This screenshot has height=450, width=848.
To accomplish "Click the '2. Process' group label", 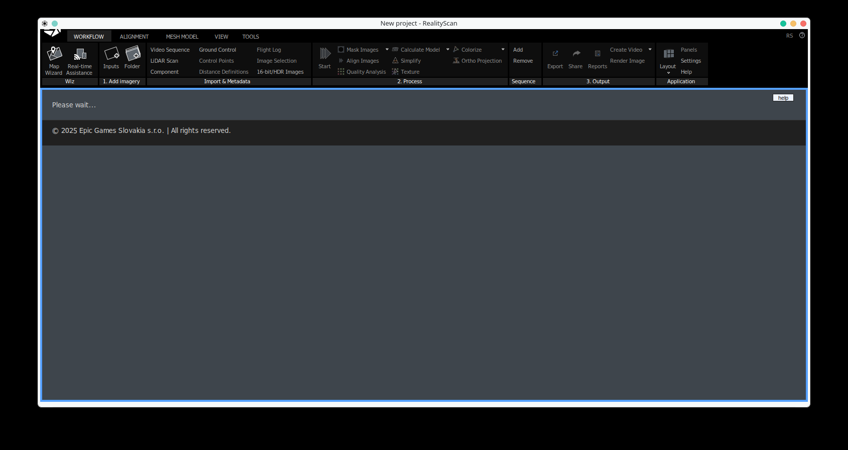I will pyautogui.click(x=410, y=81).
